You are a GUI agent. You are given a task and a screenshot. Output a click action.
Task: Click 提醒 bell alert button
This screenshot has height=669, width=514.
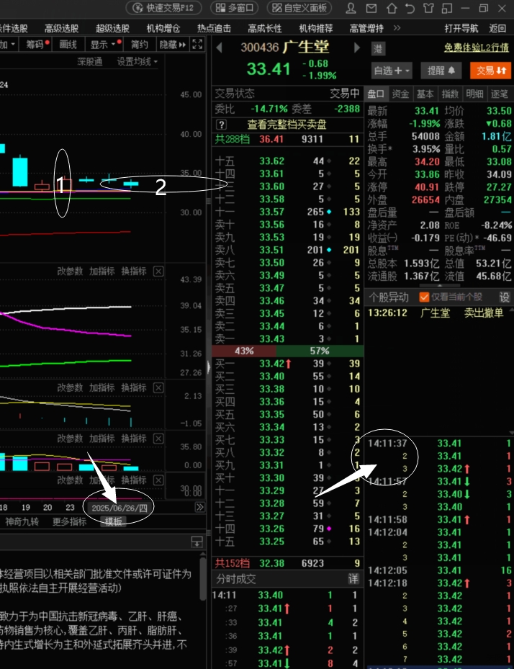pos(441,71)
